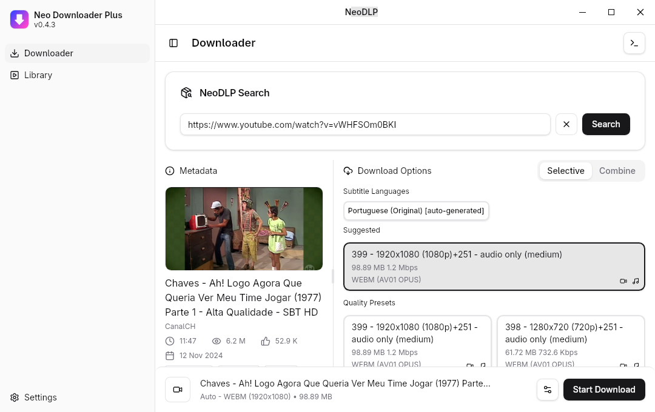Open the terminal console icon at top right
The width and height of the screenshot is (655, 412).
pyautogui.click(x=634, y=43)
